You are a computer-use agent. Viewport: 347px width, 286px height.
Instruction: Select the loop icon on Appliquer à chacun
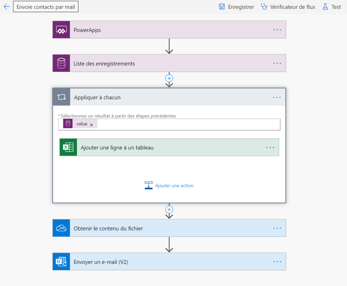coord(61,97)
